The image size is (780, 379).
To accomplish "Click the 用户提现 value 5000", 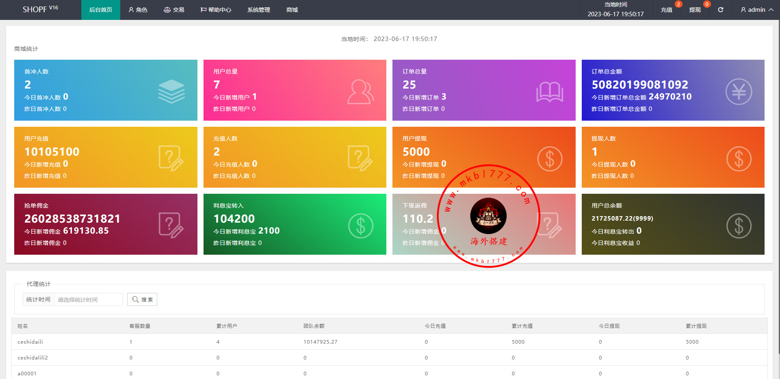I will 416,152.
